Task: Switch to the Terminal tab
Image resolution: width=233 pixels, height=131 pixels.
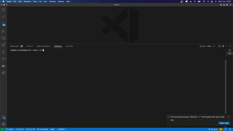Action: point(58,46)
